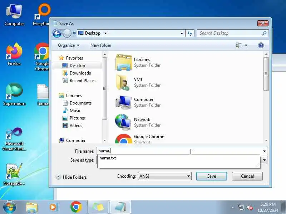The height and width of the screenshot is (214, 286).
Task: Click the taskbar clock showing 5:26 PM
Action: (268, 207)
